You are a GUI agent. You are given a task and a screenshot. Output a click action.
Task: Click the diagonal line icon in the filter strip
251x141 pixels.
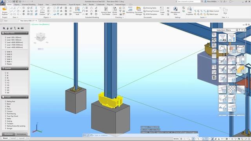214,51
